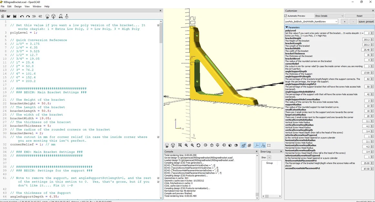375x202 pixels.
Task: Switch to the Error-Log tab
Action: click(x=266, y=151)
